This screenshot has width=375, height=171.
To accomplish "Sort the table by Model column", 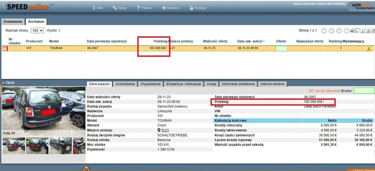I will pyautogui.click(x=54, y=41).
